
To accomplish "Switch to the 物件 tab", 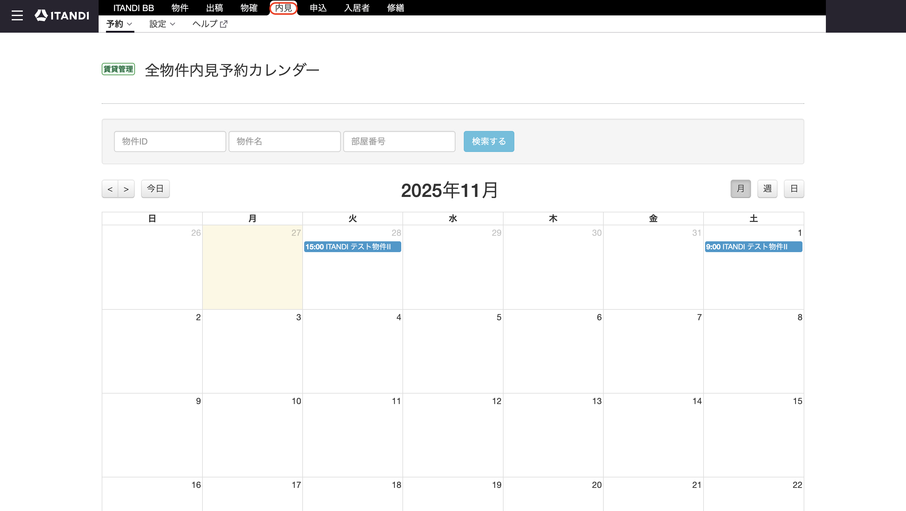I will click(x=180, y=8).
